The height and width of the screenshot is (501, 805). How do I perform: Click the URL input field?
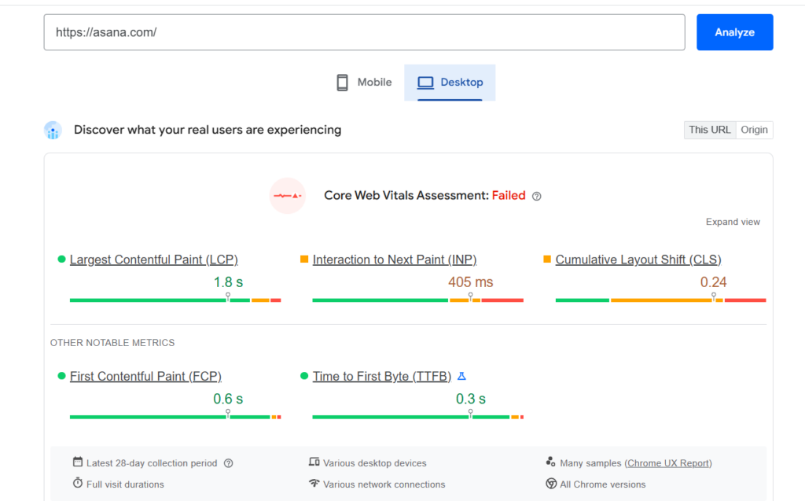364,32
